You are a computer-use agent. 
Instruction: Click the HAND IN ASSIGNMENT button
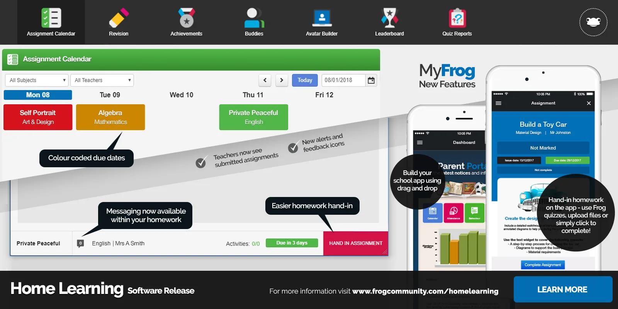356,243
